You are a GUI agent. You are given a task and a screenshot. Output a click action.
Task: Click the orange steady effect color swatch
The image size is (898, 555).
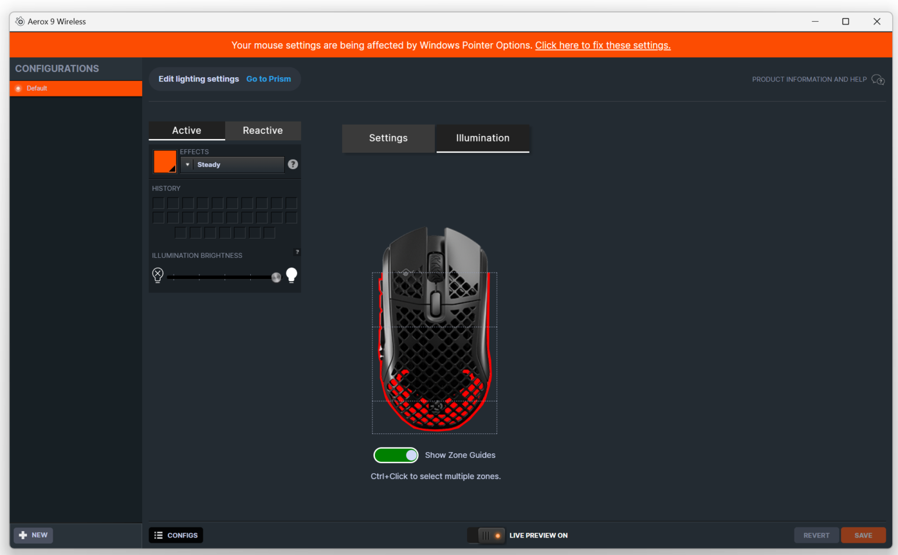[164, 161]
